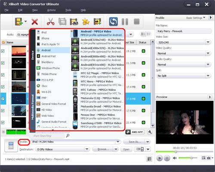Uncheck the 22.4 MB file checkbox
The height and width of the screenshot is (172, 215).
point(3,123)
